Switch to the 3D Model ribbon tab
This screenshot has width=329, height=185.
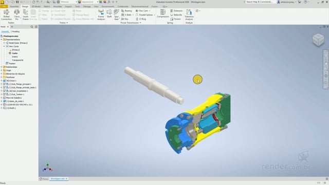36,7
